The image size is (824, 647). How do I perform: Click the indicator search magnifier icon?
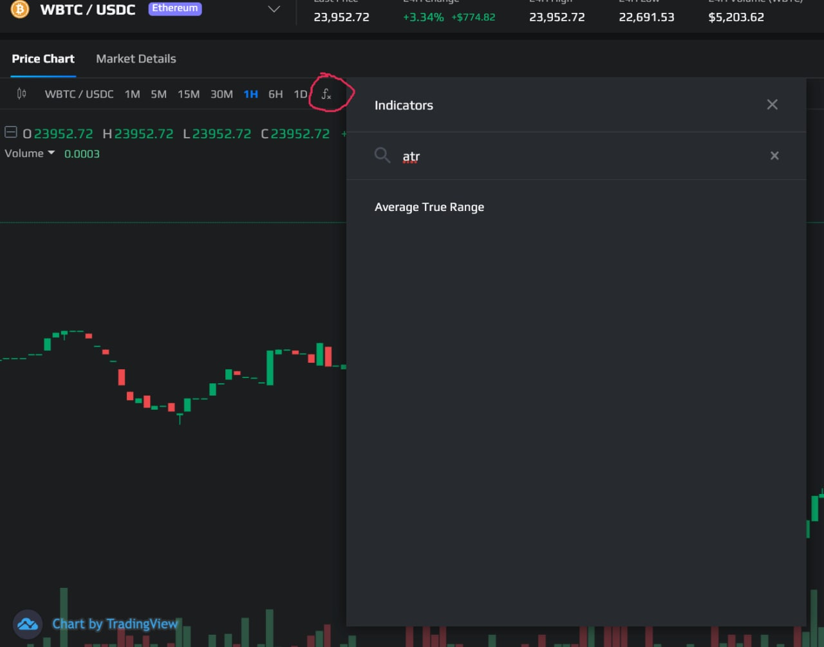click(382, 155)
